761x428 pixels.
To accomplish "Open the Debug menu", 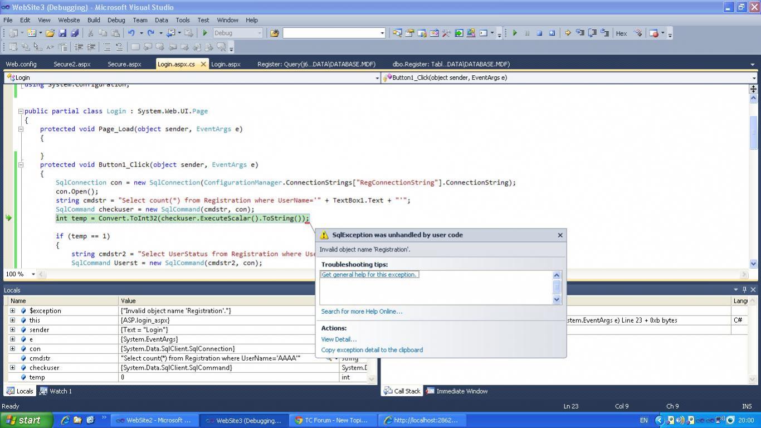I will (x=116, y=20).
